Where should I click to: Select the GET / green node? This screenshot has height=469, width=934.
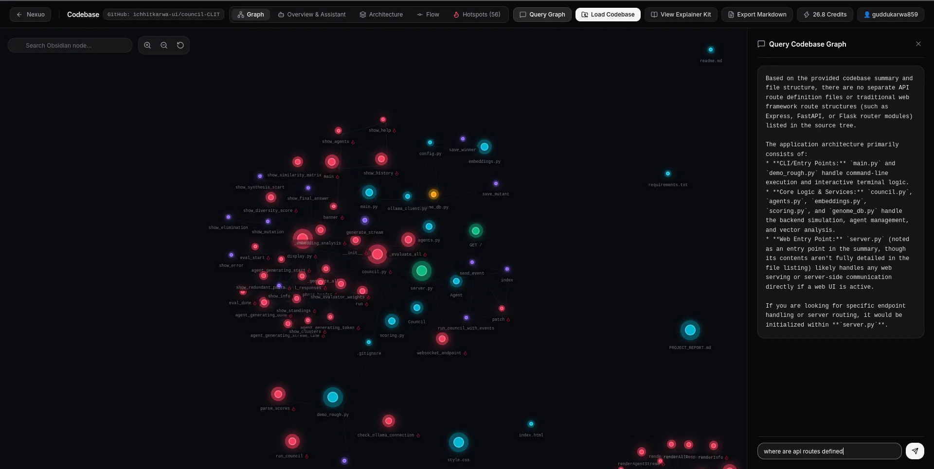tap(476, 231)
